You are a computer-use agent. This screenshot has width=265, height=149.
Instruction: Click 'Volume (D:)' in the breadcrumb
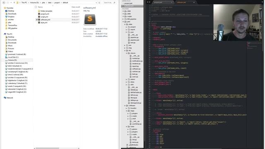pos(34,3)
